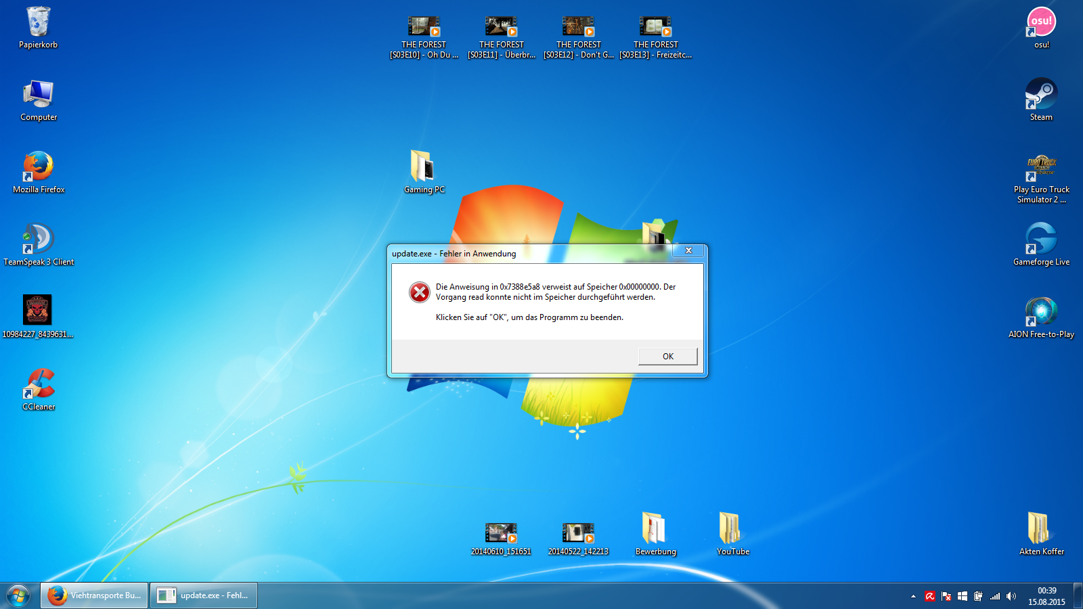Switch to Firefox Viehtransporte taskbar button
The image size is (1083, 609).
(94, 595)
